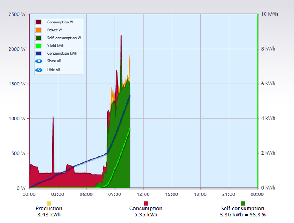The height and width of the screenshot is (223, 294).
Task: Select the 'Yield kWh' legend label
Action: pos(55,46)
